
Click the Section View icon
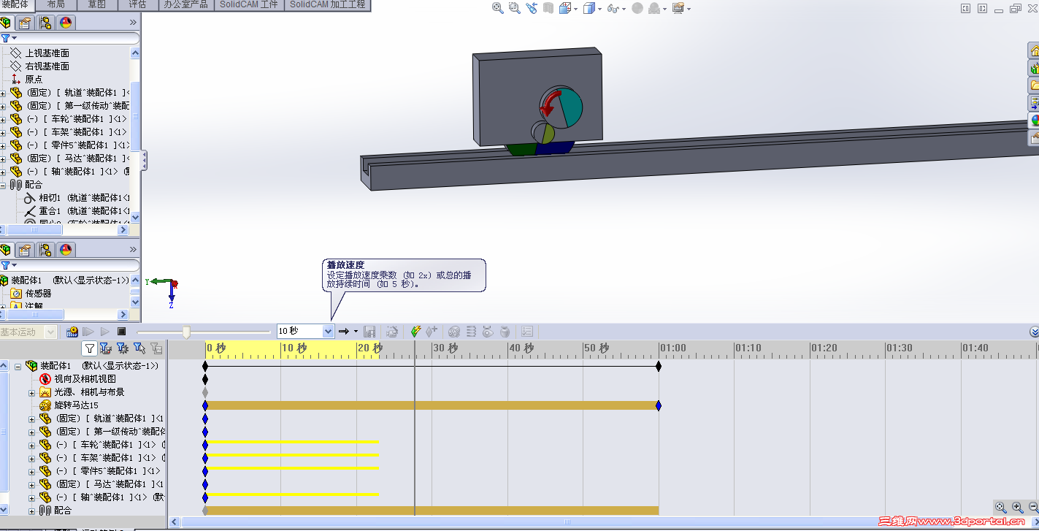[x=548, y=8]
